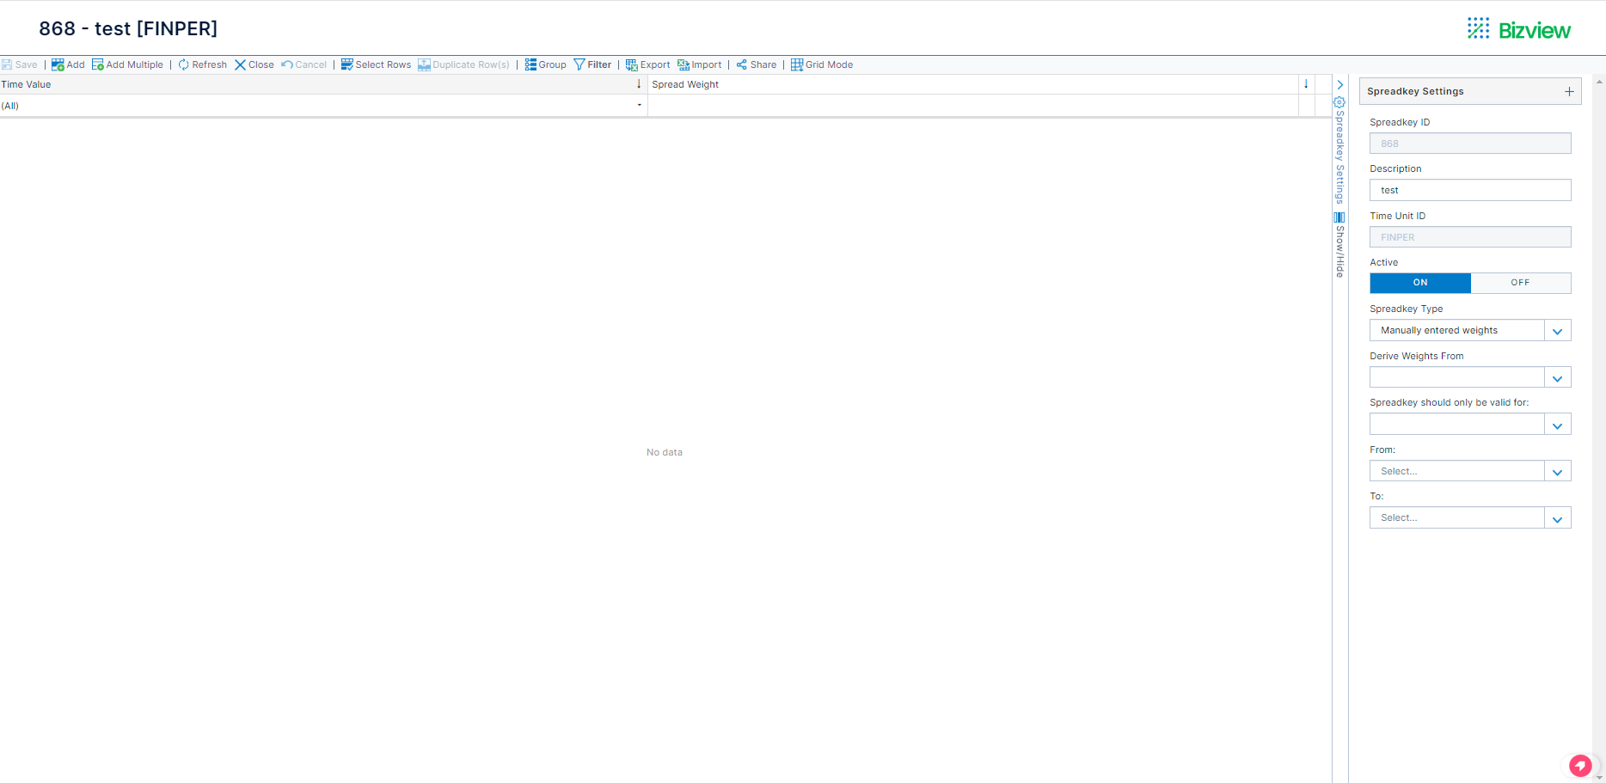Click the Share button
Screen dimensions: 1606x783
tap(756, 64)
